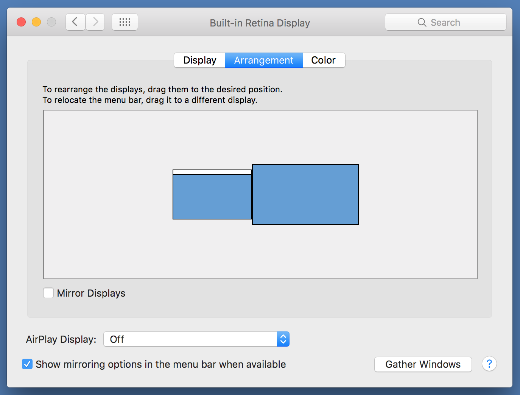Viewport: 520px width, 395px height.
Task: Click the forward navigation arrow
Action: point(95,22)
